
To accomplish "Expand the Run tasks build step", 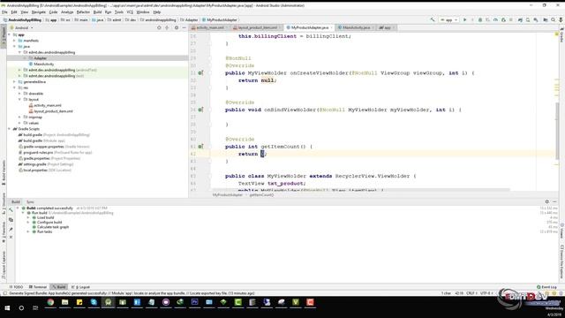I will tap(28, 231).
